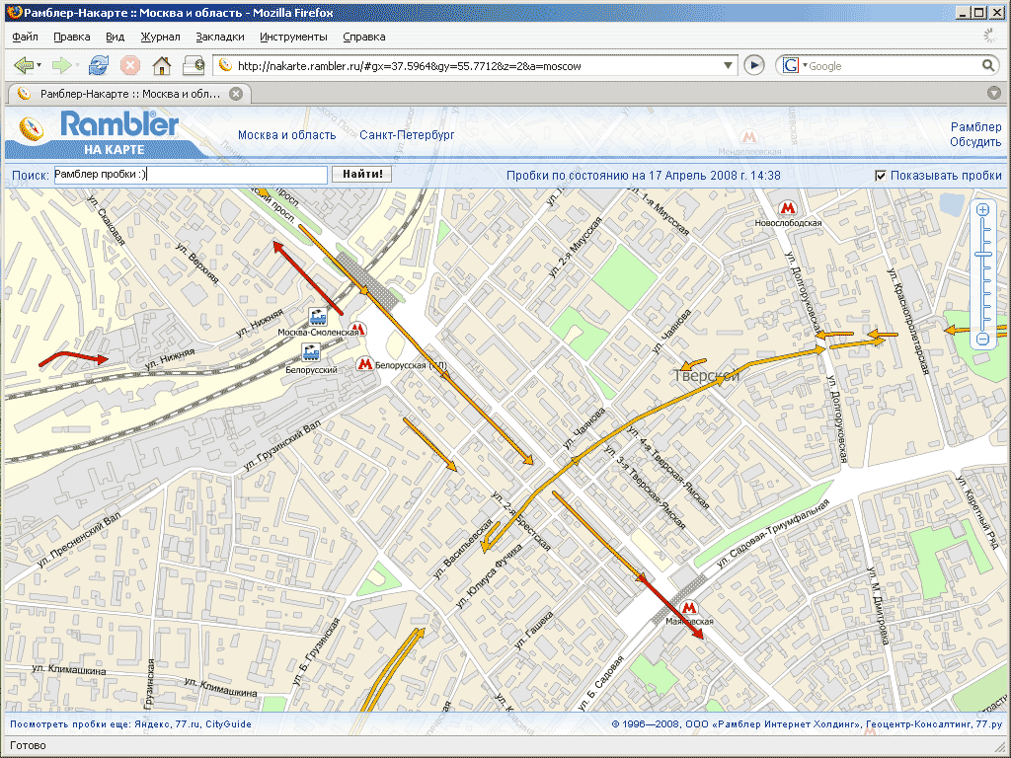
Task: Click the Белорусский train station icon
Action: [x=311, y=353]
